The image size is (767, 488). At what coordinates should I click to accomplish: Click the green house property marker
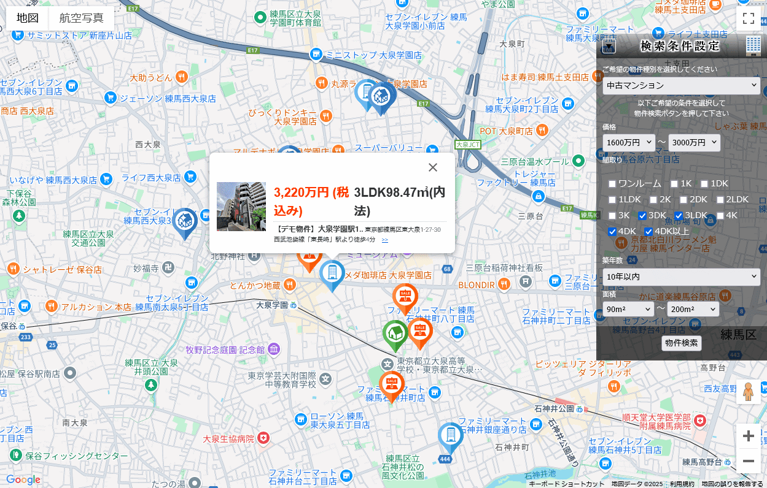click(395, 333)
